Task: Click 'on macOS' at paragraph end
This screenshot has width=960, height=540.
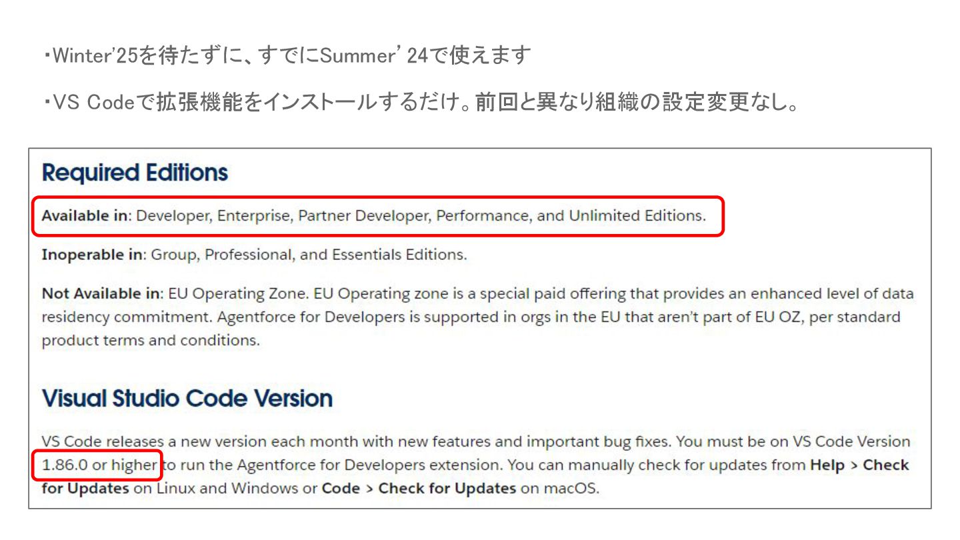Action: (560, 488)
